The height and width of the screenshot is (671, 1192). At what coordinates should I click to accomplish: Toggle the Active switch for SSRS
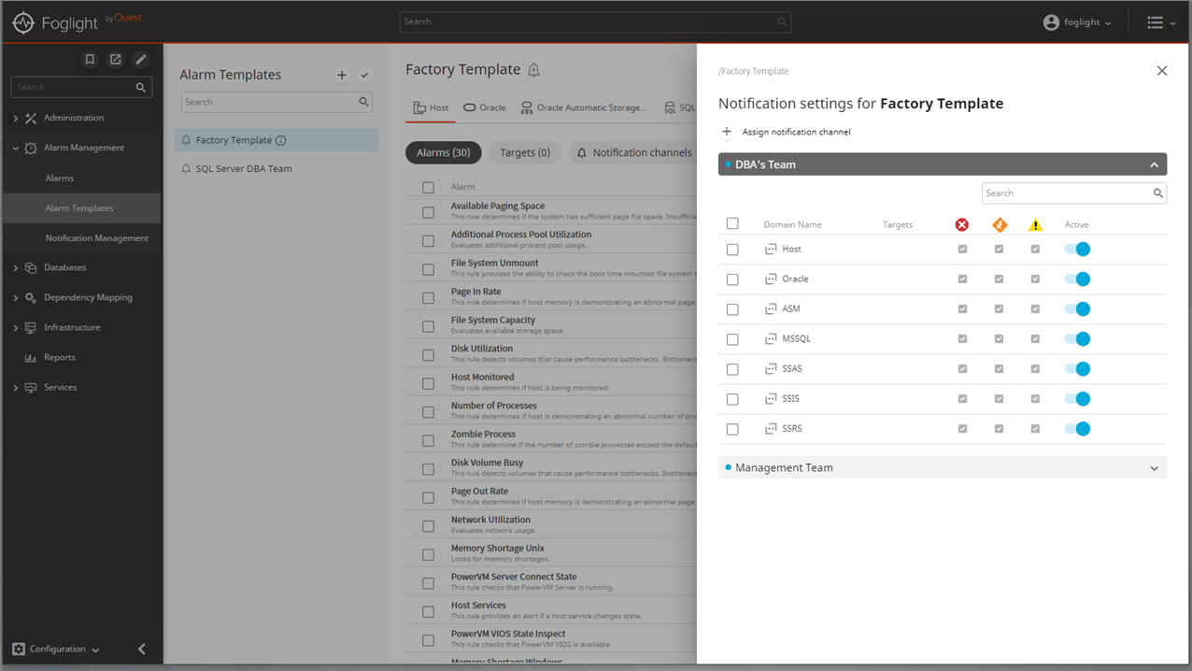(1077, 429)
